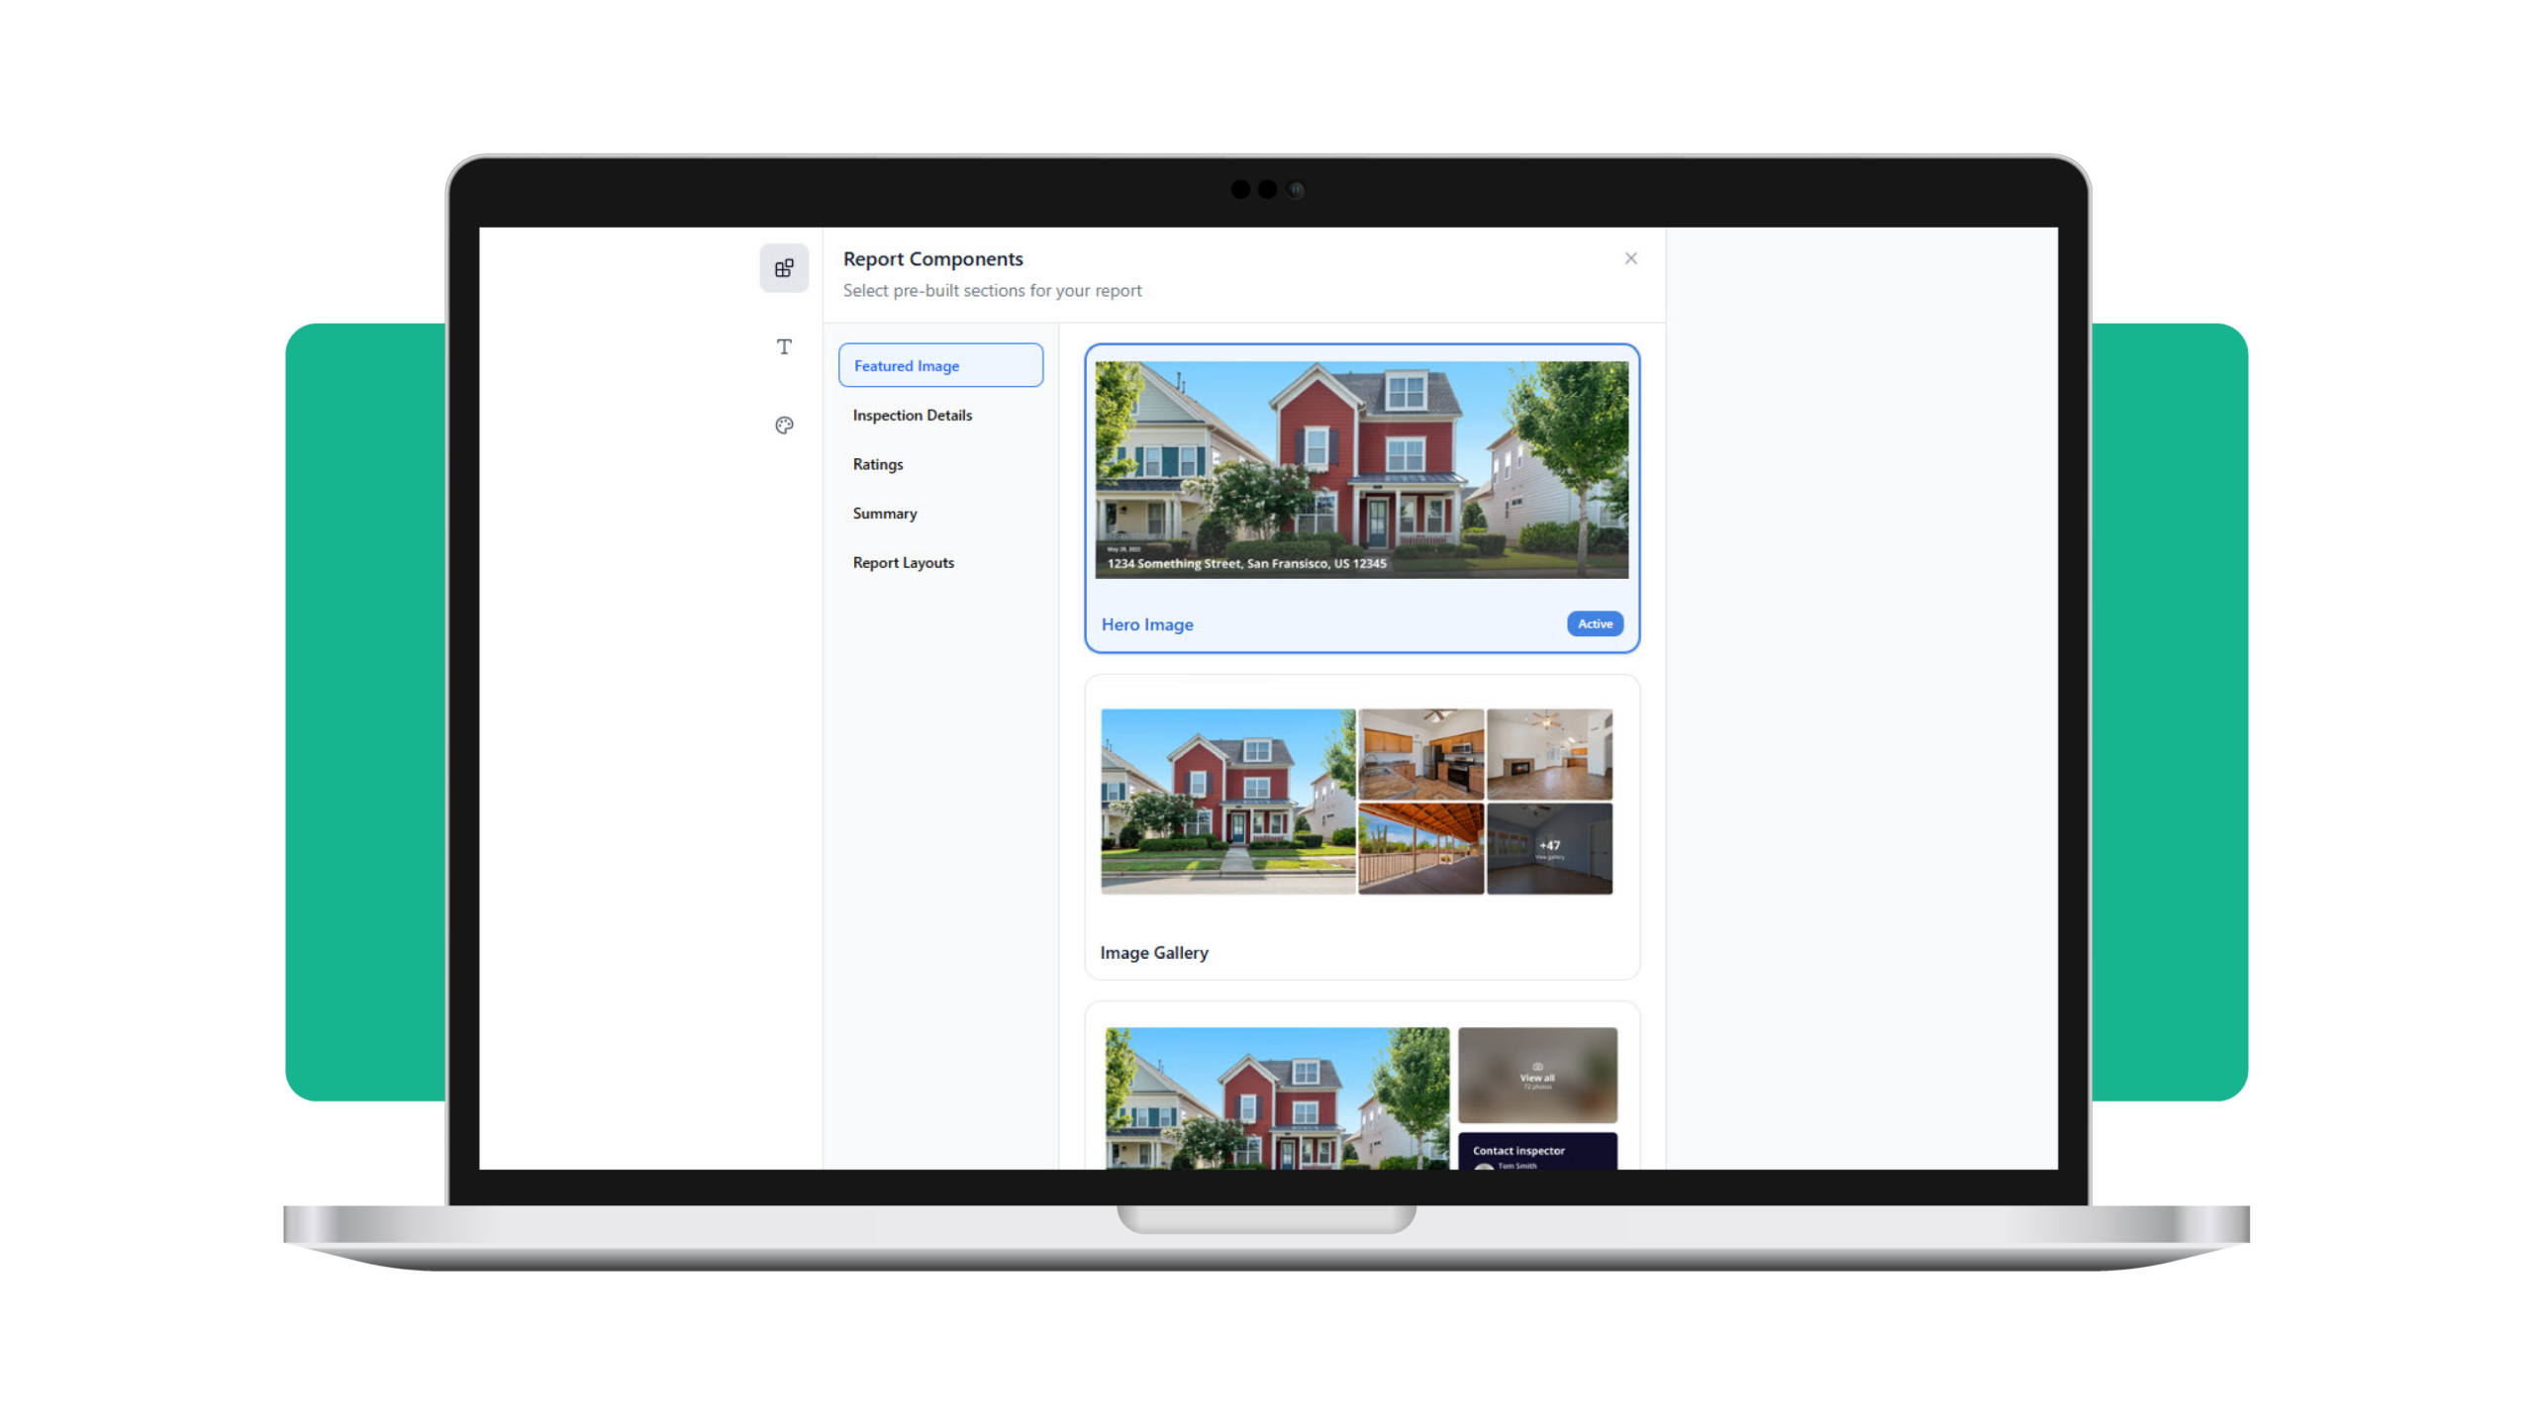Open Report Layouts category
The image size is (2534, 1425).
(x=903, y=562)
